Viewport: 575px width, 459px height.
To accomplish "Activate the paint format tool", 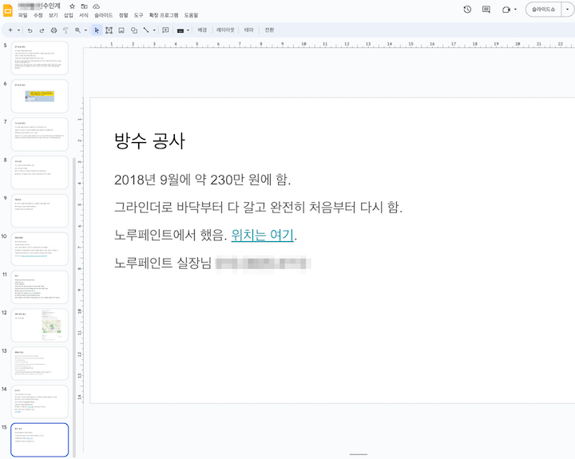I will click(x=65, y=30).
